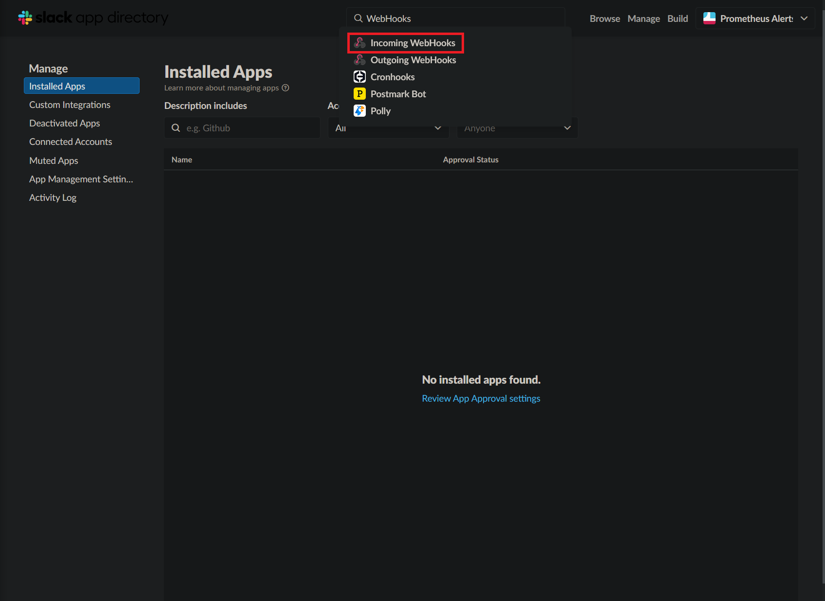
Task: Pick Polly from the search suggestions
Action: coord(380,111)
